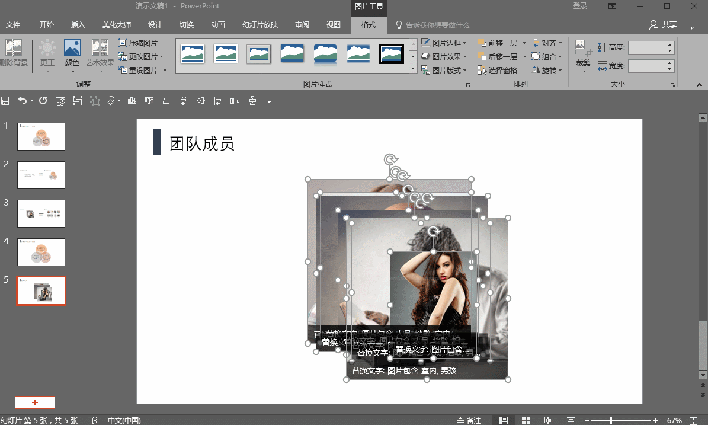Image resolution: width=708 pixels, height=425 pixels.
Task: Click the Align Right icon in the quick toolbar
Action: (184, 101)
